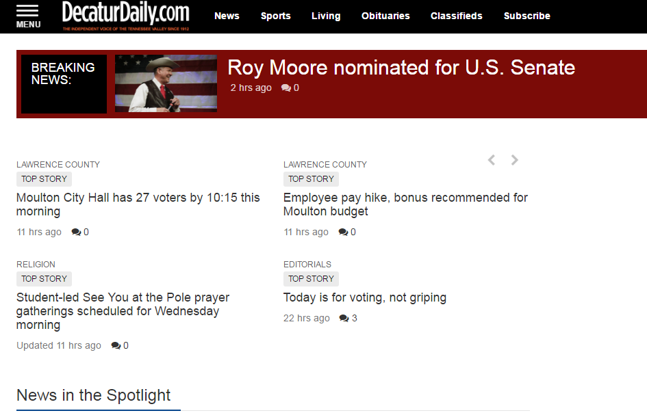Go to the Obituaries section
Image resolution: width=647 pixels, height=413 pixels.
point(385,16)
